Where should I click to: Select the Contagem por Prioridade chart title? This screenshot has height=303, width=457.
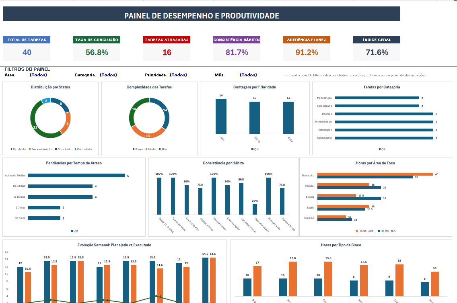pyautogui.click(x=254, y=87)
